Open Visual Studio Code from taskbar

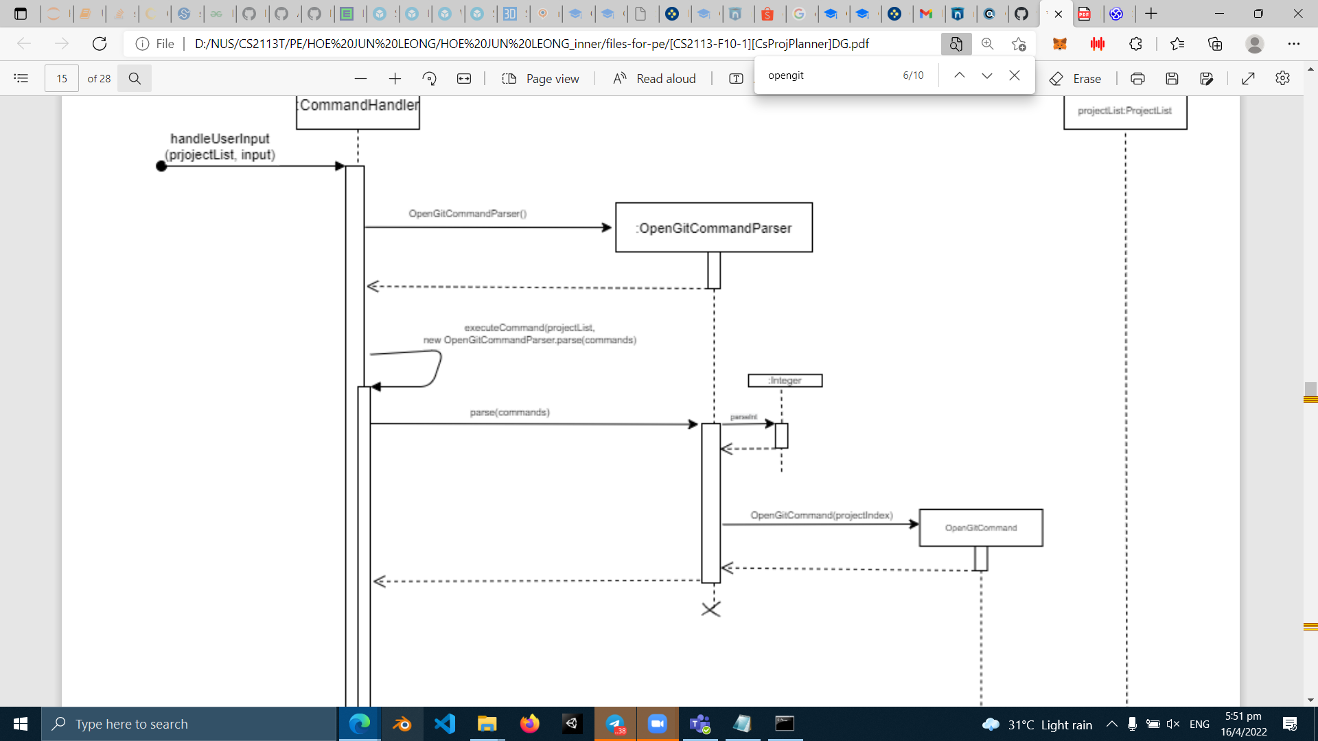click(x=445, y=724)
